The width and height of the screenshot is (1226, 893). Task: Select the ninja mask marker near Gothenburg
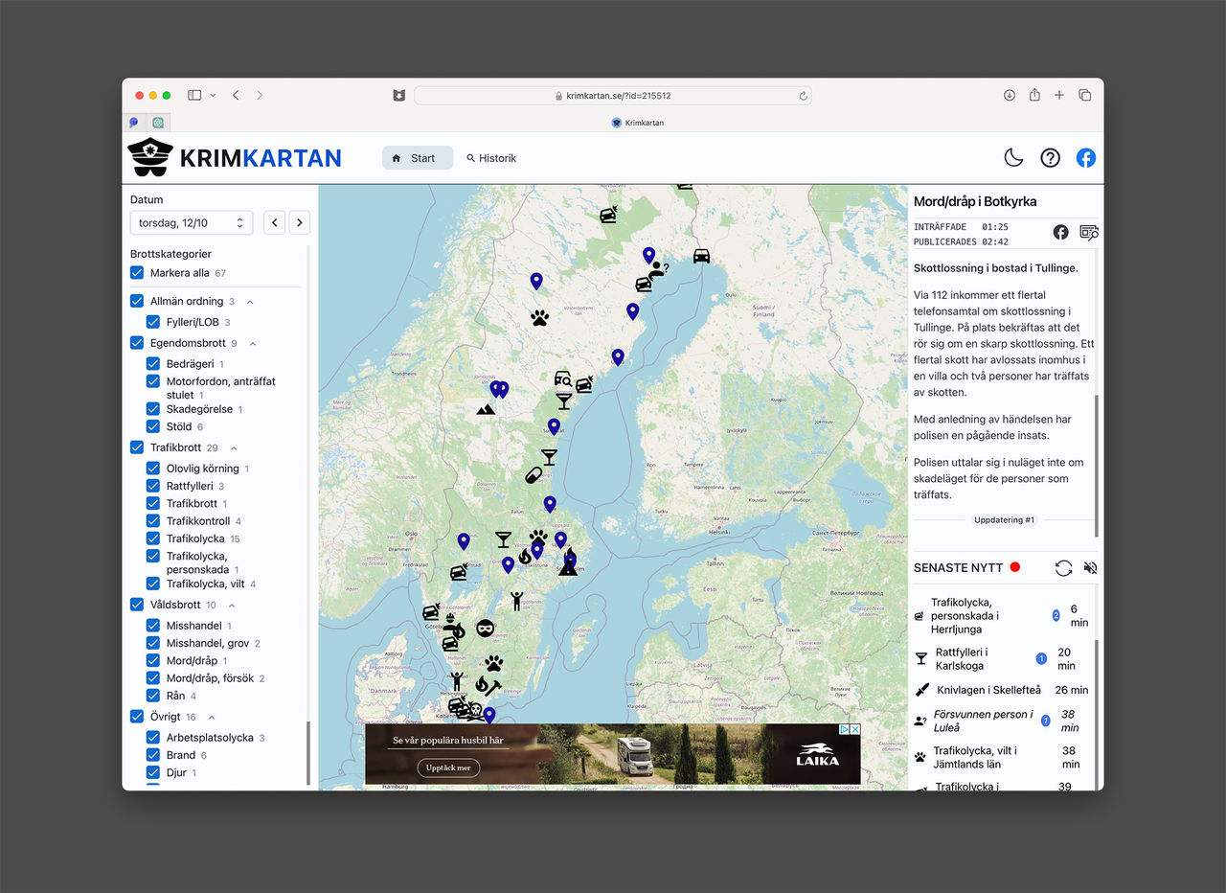[x=486, y=628]
